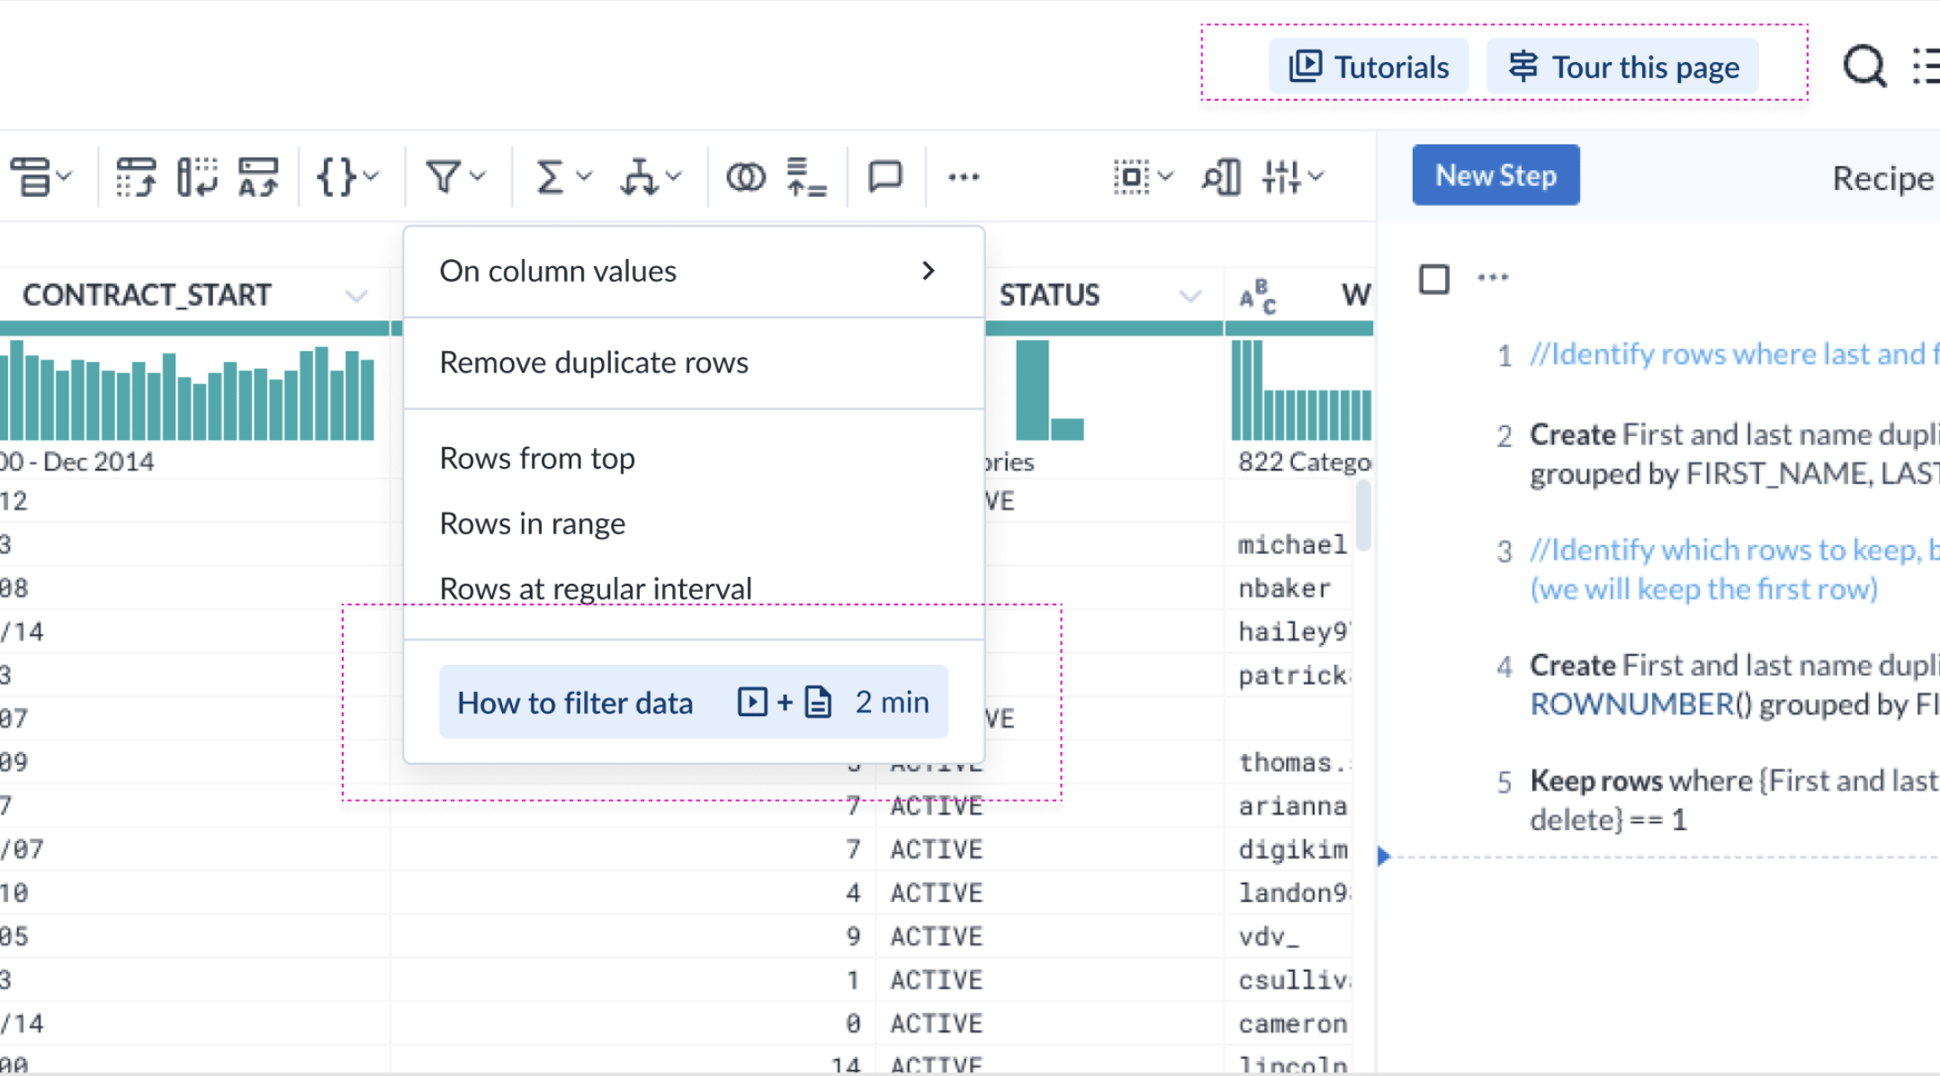The height and width of the screenshot is (1076, 1940).
Task: Start Tour this page
Action: 1623,67
